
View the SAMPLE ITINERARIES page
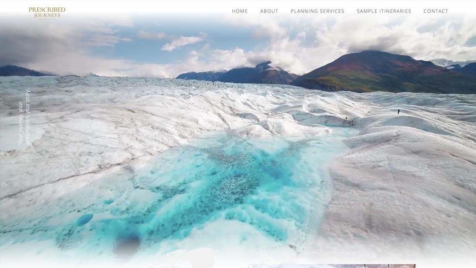tap(384, 11)
